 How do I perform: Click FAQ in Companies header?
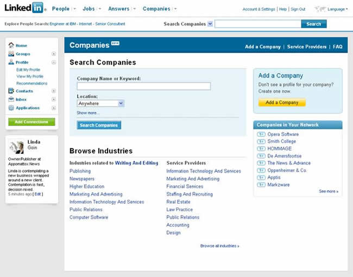tap(338, 47)
